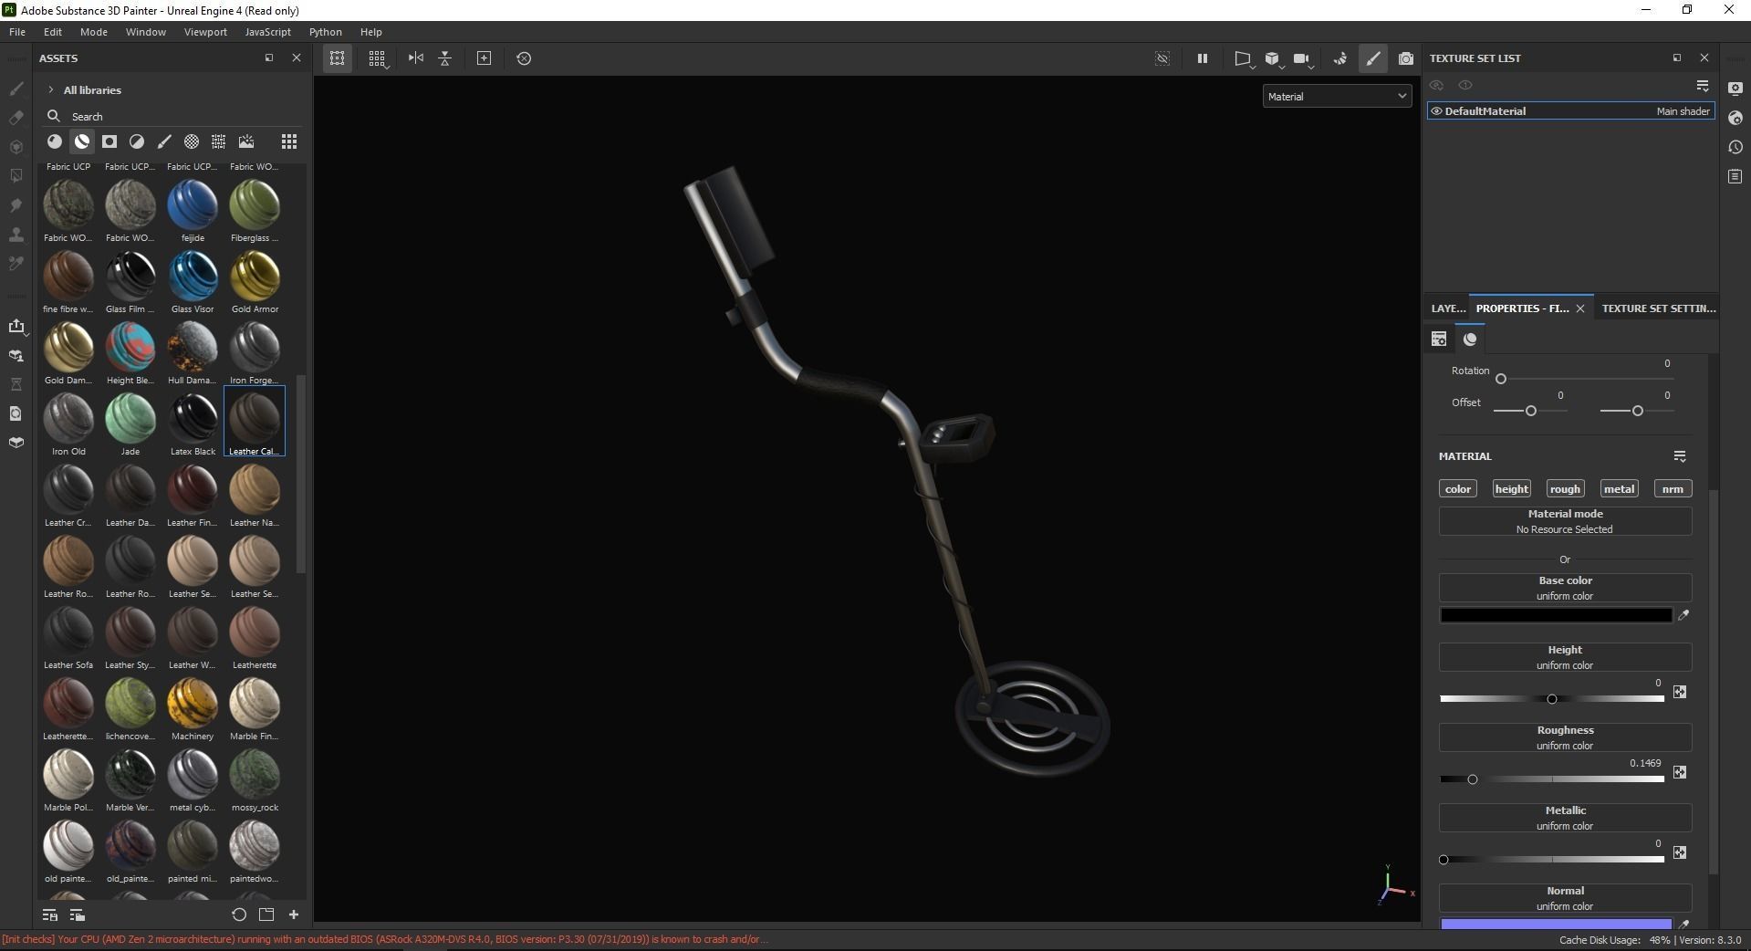This screenshot has width=1751, height=951.
Task: Open the Material viewport mode dropdown
Action: pos(1337,96)
